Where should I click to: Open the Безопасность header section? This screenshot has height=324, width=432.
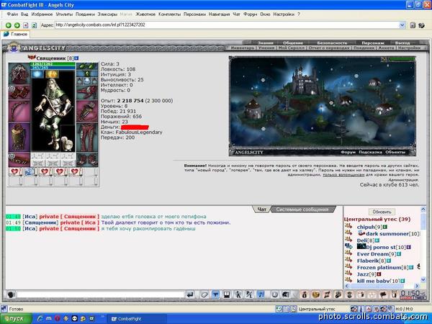[x=332, y=42]
